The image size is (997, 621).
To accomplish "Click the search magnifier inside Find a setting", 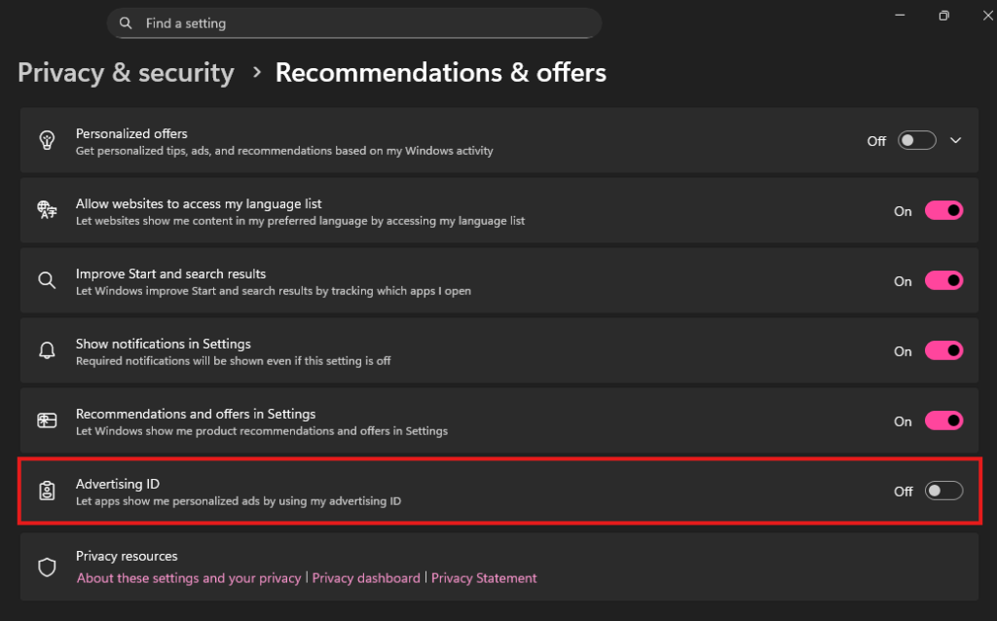I will pos(126,22).
